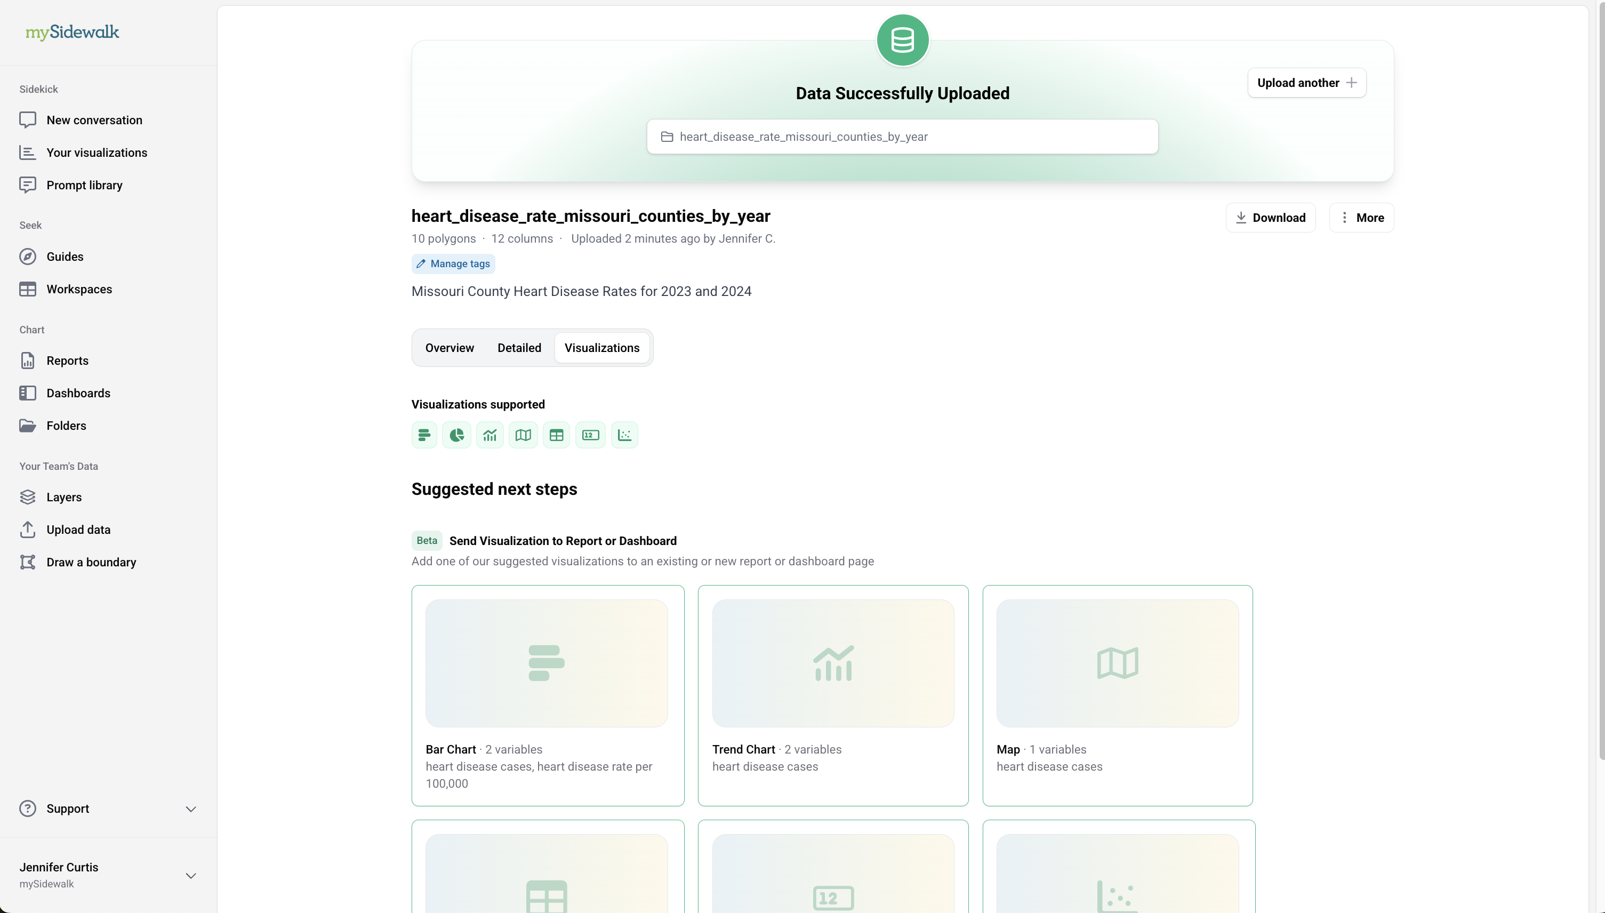The width and height of the screenshot is (1605, 913).
Task: Select the Trend Chart suggestion card
Action: [832, 695]
